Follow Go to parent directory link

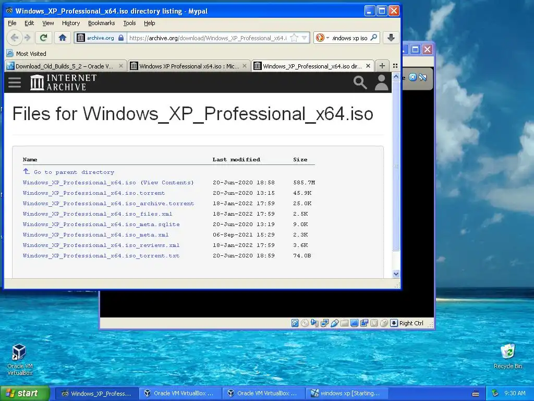pos(68,172)
